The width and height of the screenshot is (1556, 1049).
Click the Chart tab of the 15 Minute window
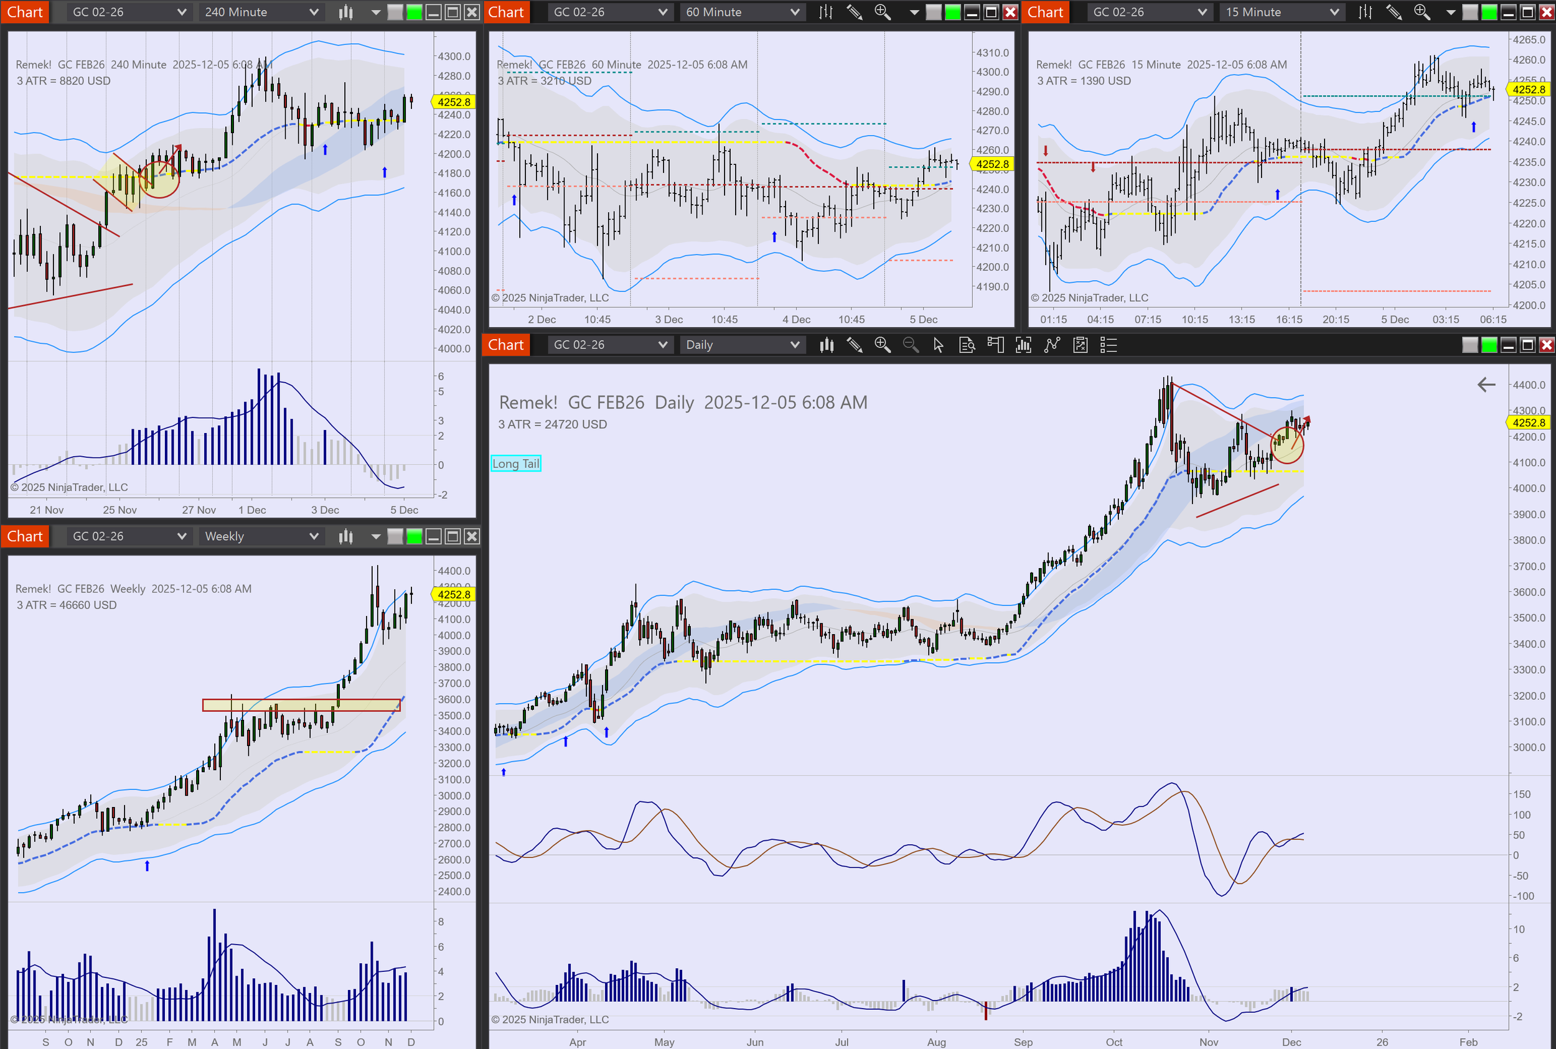tap(1044, 12)
